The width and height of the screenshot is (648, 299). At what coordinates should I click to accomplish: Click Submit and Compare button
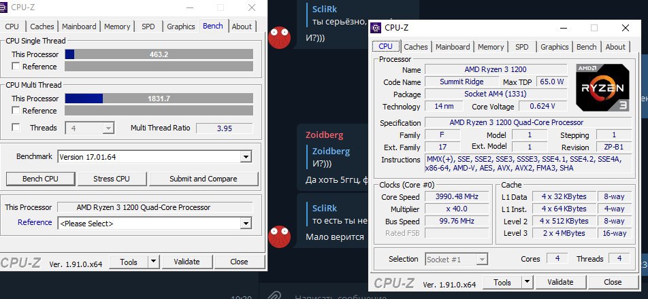(x=204, y=179)
